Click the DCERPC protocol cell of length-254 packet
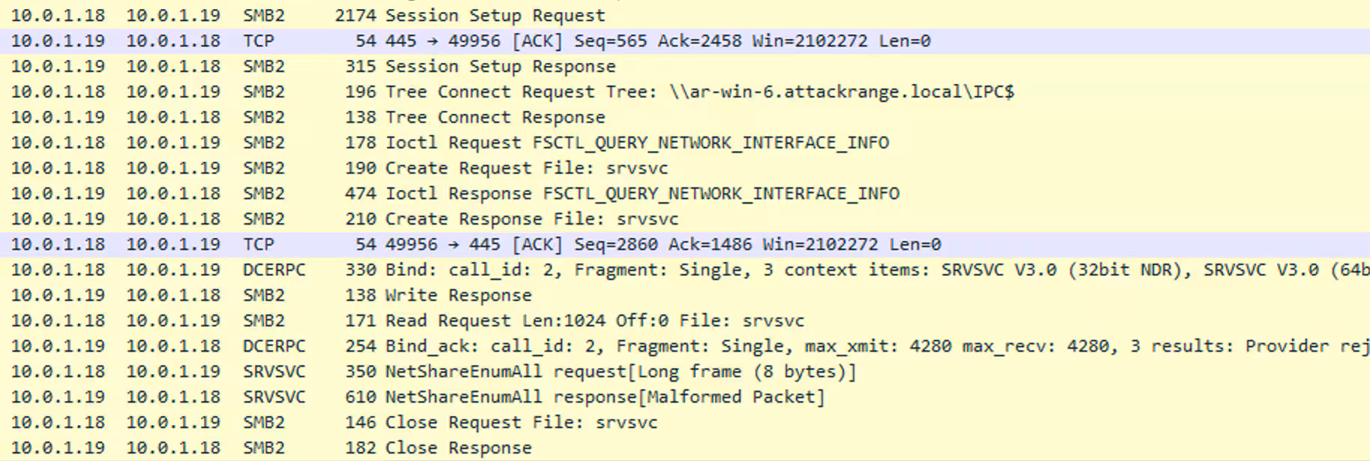Image resolution: width=1370 pixels, height=461 pixels. tap(274, 346)
